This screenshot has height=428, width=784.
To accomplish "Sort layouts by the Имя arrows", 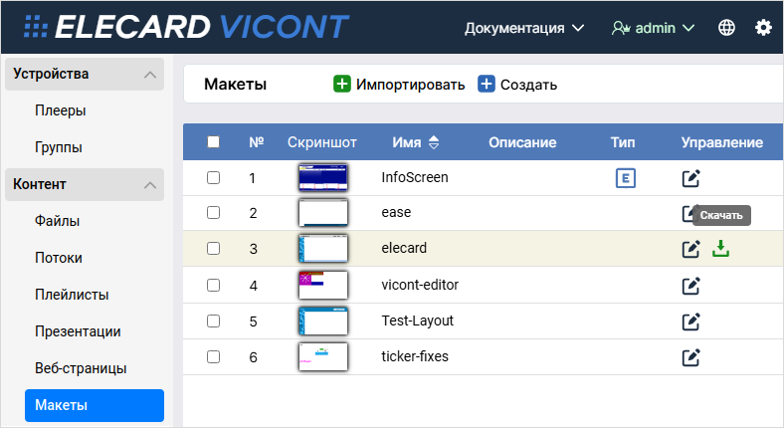I will [x=434, y=142].
